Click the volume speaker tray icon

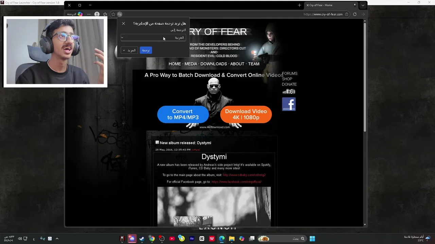[20, 239]
